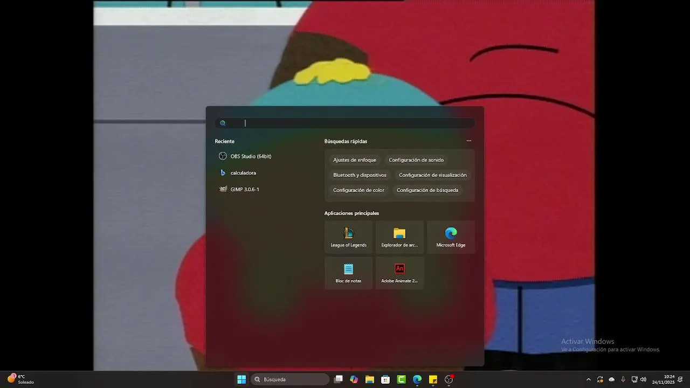This screenshot has height=388, width=690.
Task: Open Bluetooth y dispositivos quick search
Action: point(360,175)
